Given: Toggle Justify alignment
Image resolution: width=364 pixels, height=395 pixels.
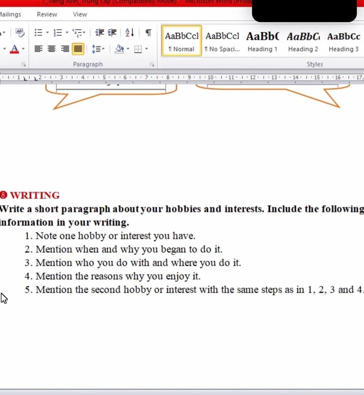Looking at the screenshot, I should click(x=78, y=49).
